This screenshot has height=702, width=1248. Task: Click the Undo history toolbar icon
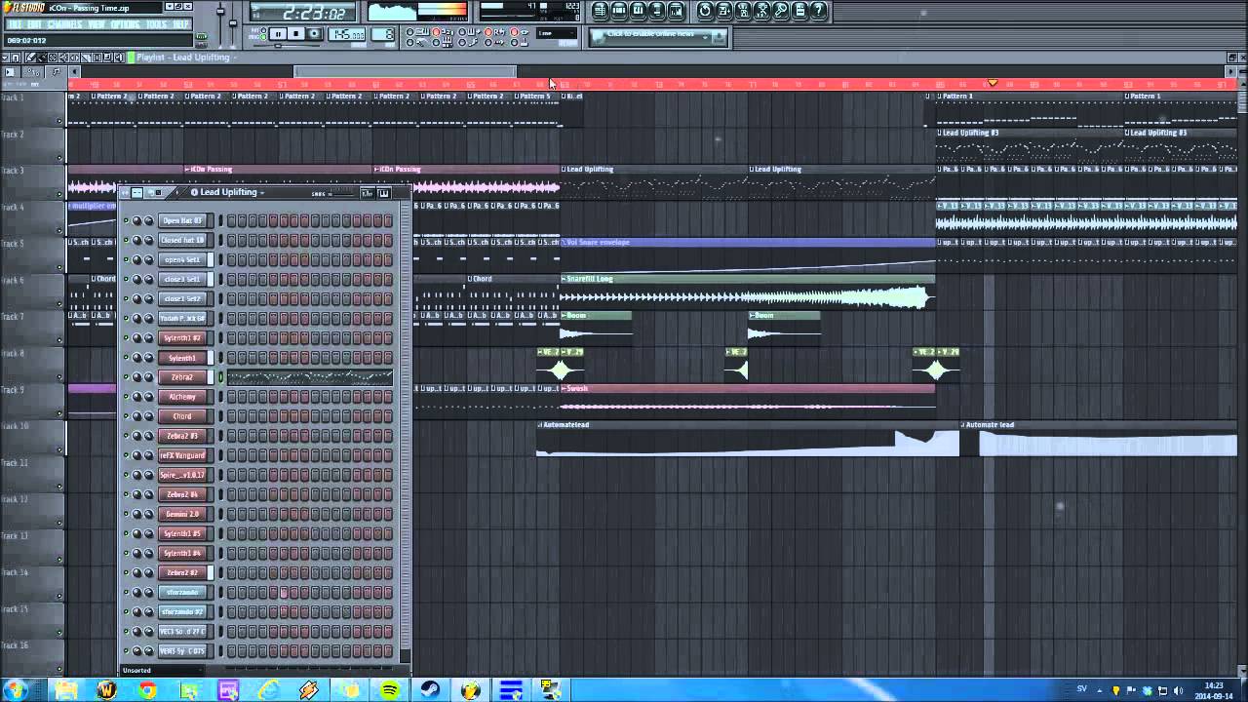(x=705, y=11)
